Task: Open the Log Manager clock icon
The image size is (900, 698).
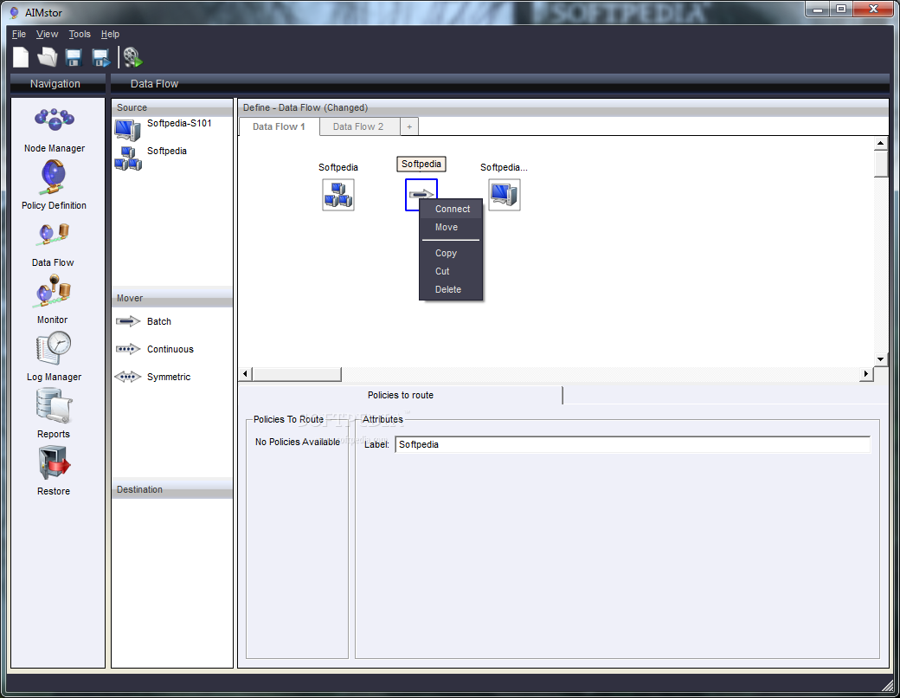Action: [54, 348]
